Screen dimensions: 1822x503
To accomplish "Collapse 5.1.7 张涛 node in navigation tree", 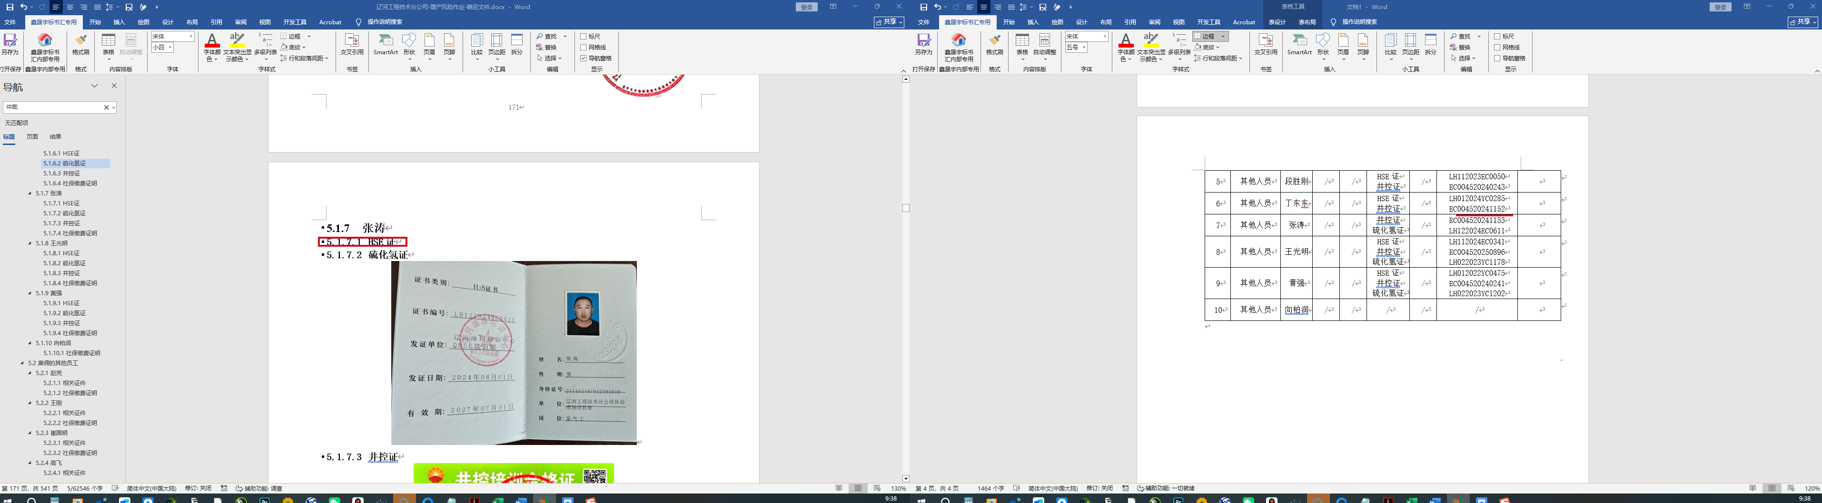I will (30, 193).
